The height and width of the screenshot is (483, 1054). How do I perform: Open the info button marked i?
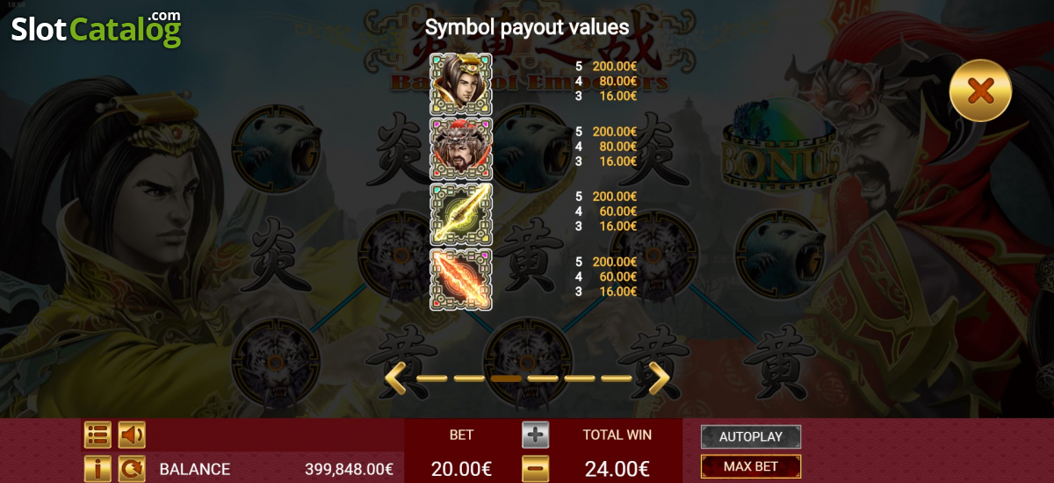click(x=97, y=469)
